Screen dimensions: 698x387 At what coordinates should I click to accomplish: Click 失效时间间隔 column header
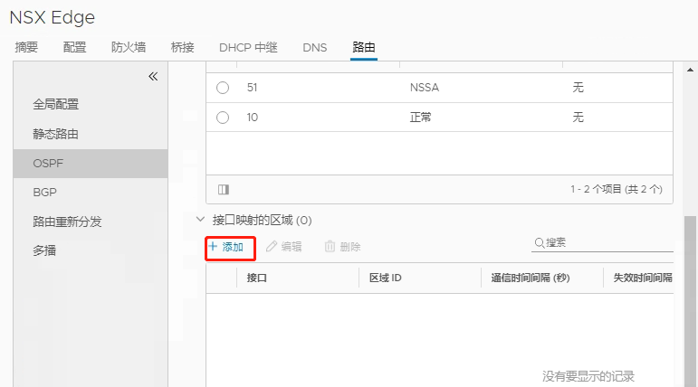click(x=643, y=278)
